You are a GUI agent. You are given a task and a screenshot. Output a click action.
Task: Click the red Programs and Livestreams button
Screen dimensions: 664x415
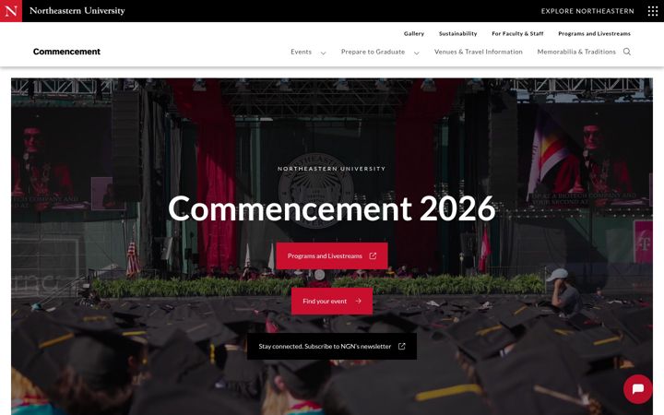tap(332, 255)
